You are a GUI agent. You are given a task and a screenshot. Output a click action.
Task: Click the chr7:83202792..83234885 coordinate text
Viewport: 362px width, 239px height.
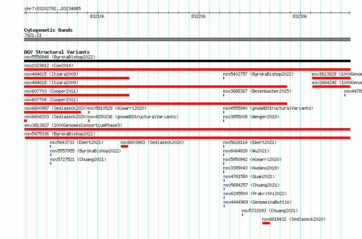pyautogui.click(x=52, y=9)
